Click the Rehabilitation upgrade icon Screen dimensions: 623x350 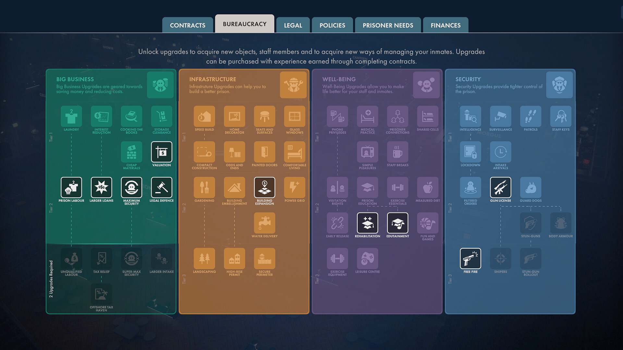[x=367, y=224]
